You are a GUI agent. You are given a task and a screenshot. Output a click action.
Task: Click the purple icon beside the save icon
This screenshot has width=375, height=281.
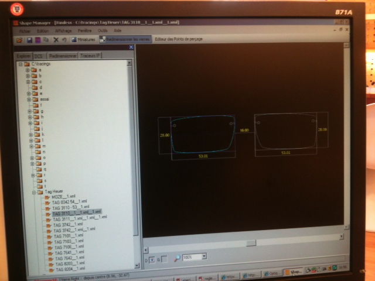(37, 40)
